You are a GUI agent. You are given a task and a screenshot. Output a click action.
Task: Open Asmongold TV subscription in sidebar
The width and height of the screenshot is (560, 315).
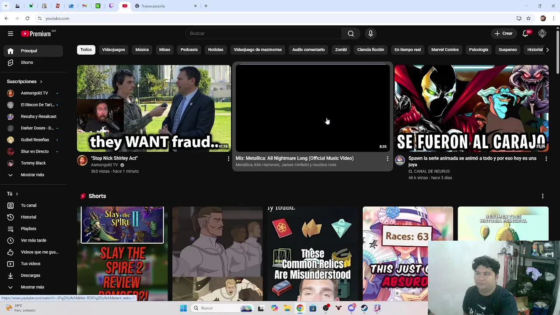tap(33, 93)
